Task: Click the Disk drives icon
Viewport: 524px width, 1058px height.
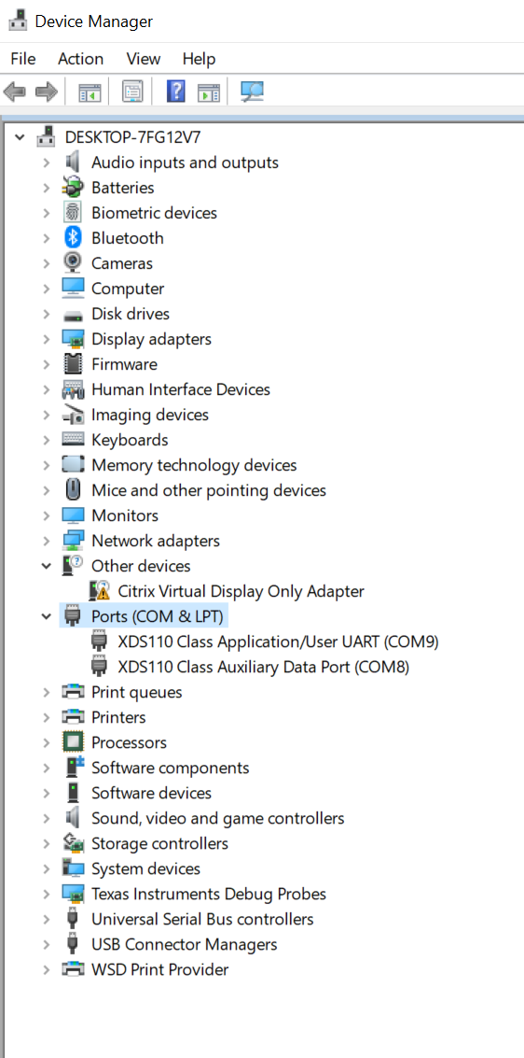Action: coord(73,315)
